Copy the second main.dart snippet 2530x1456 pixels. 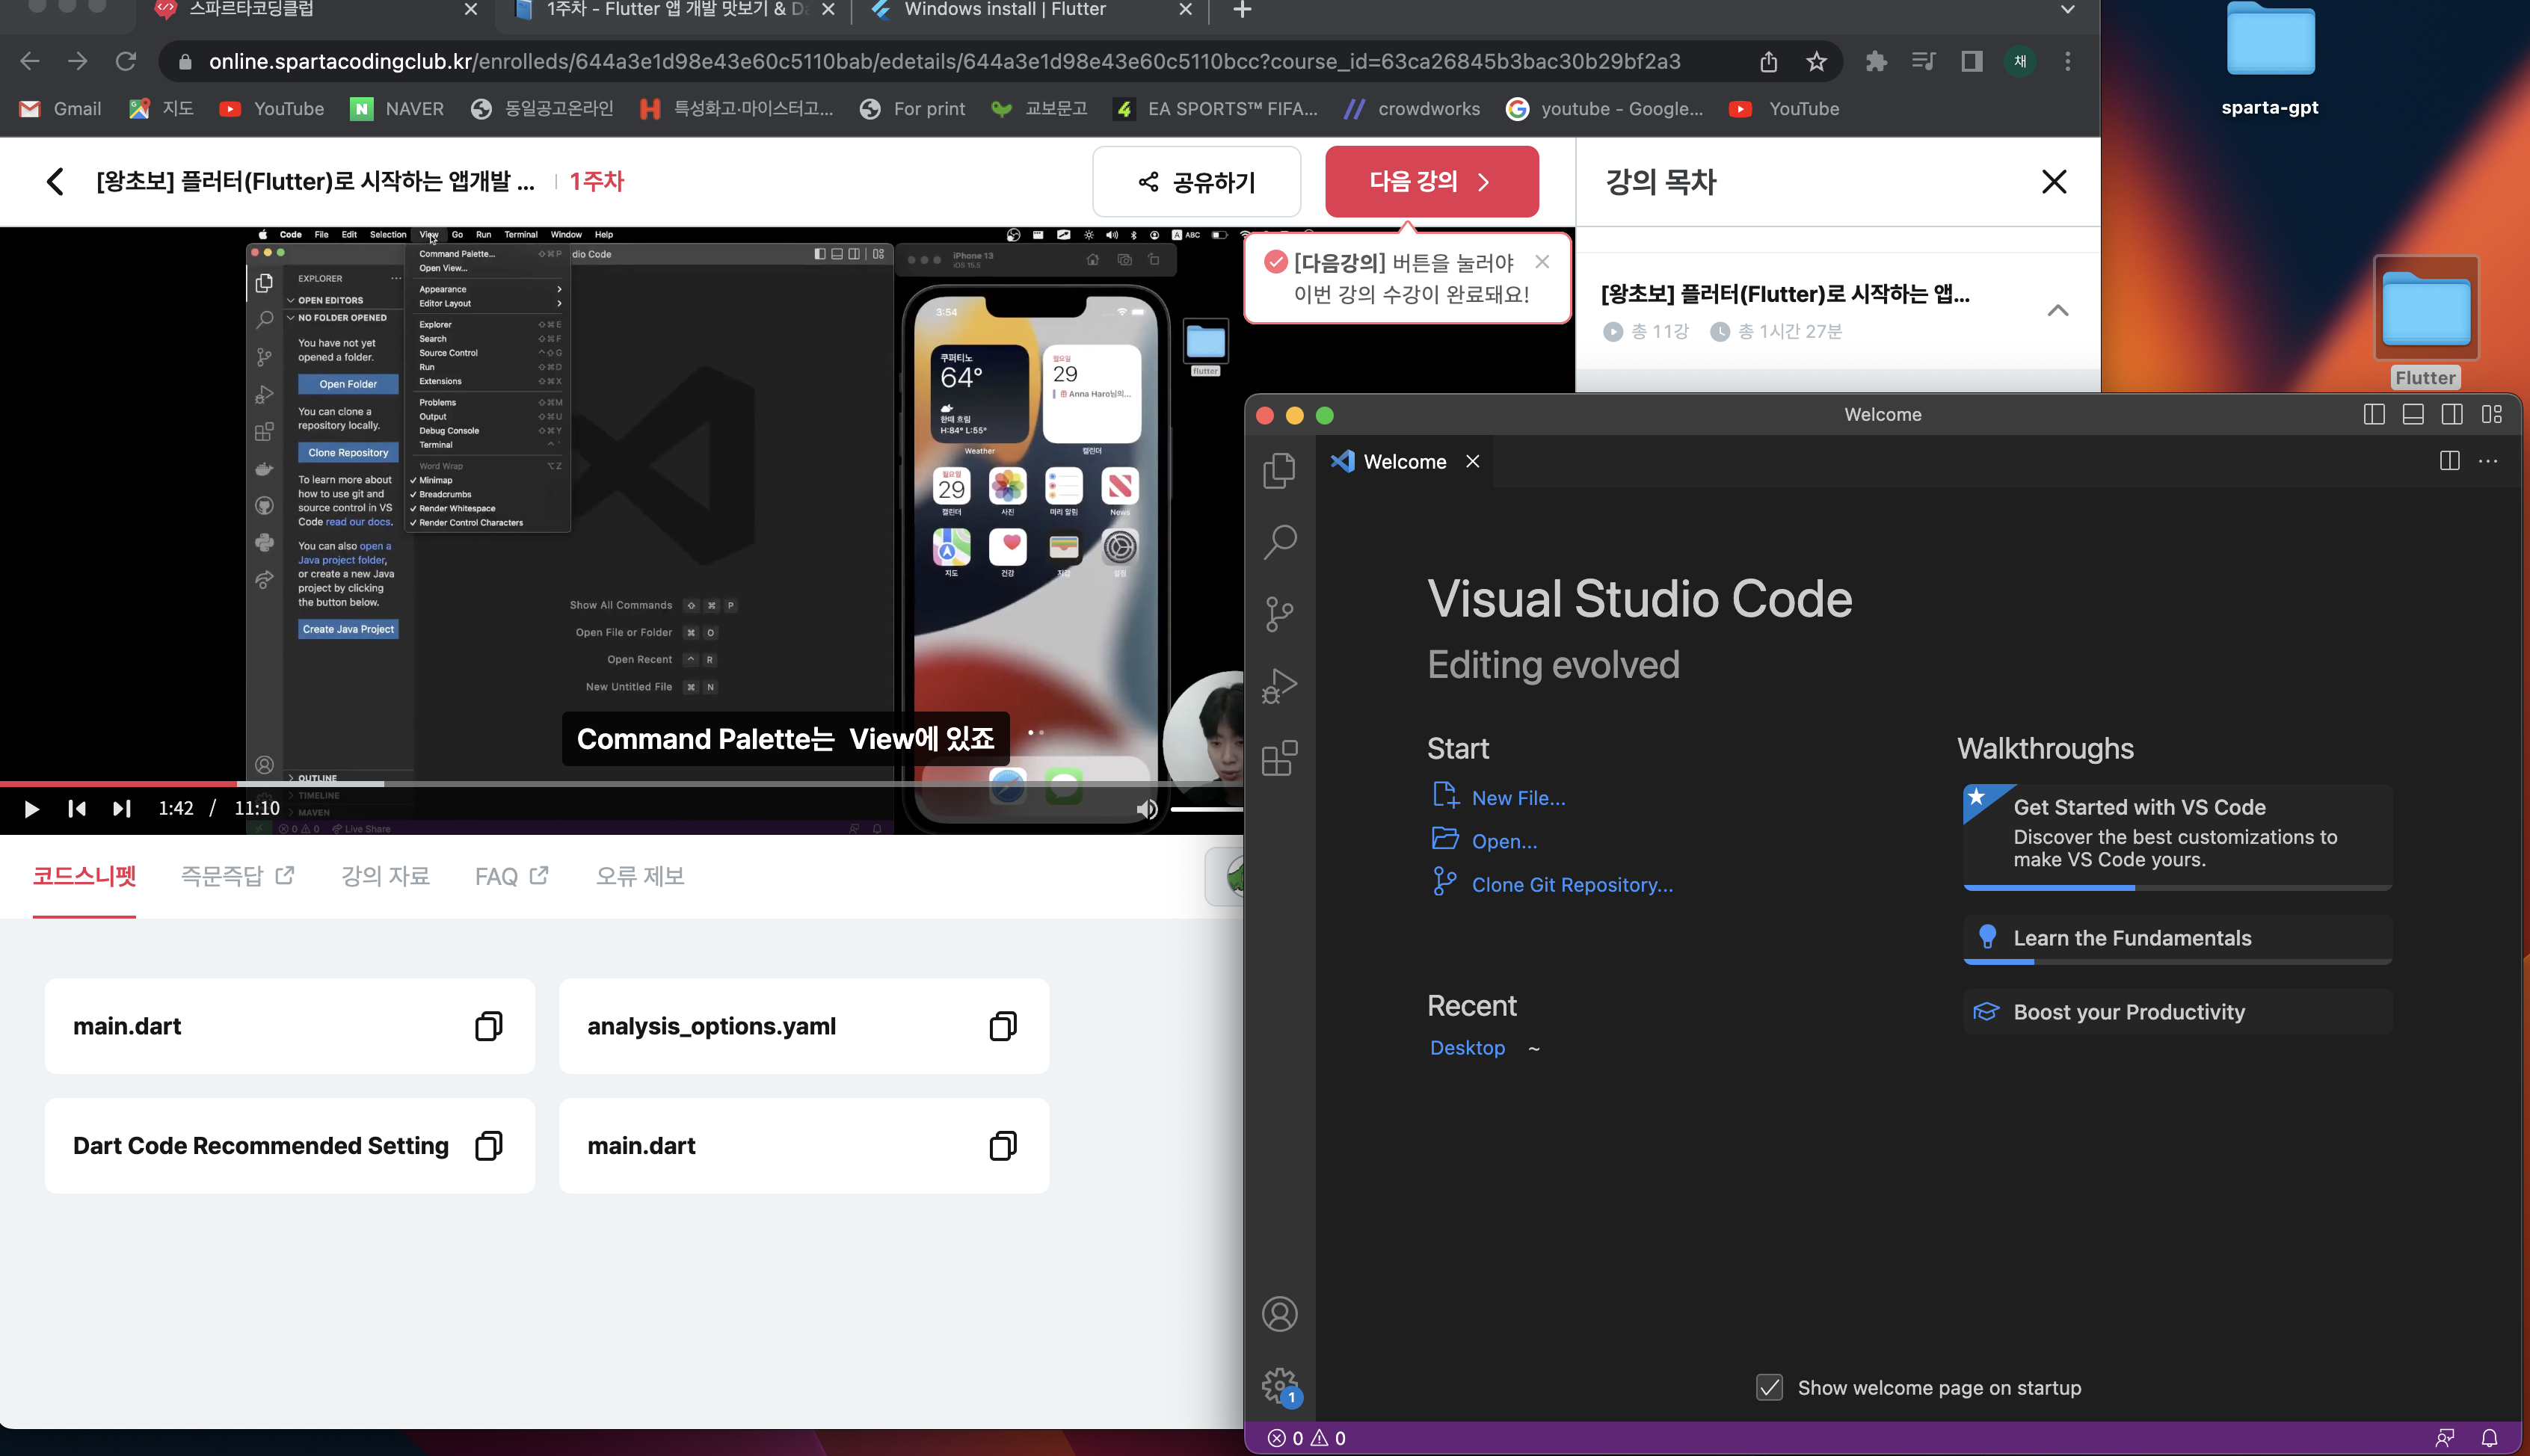pos(1003,1145)
